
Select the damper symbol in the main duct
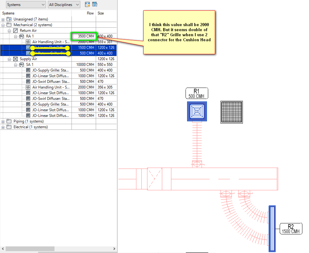point(155,179)
